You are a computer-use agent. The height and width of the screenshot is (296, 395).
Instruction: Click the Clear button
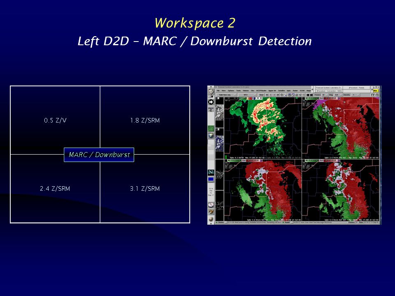click(x=261, y=95)
